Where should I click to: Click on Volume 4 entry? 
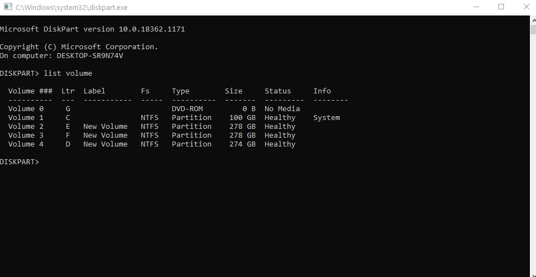(25, 144)
